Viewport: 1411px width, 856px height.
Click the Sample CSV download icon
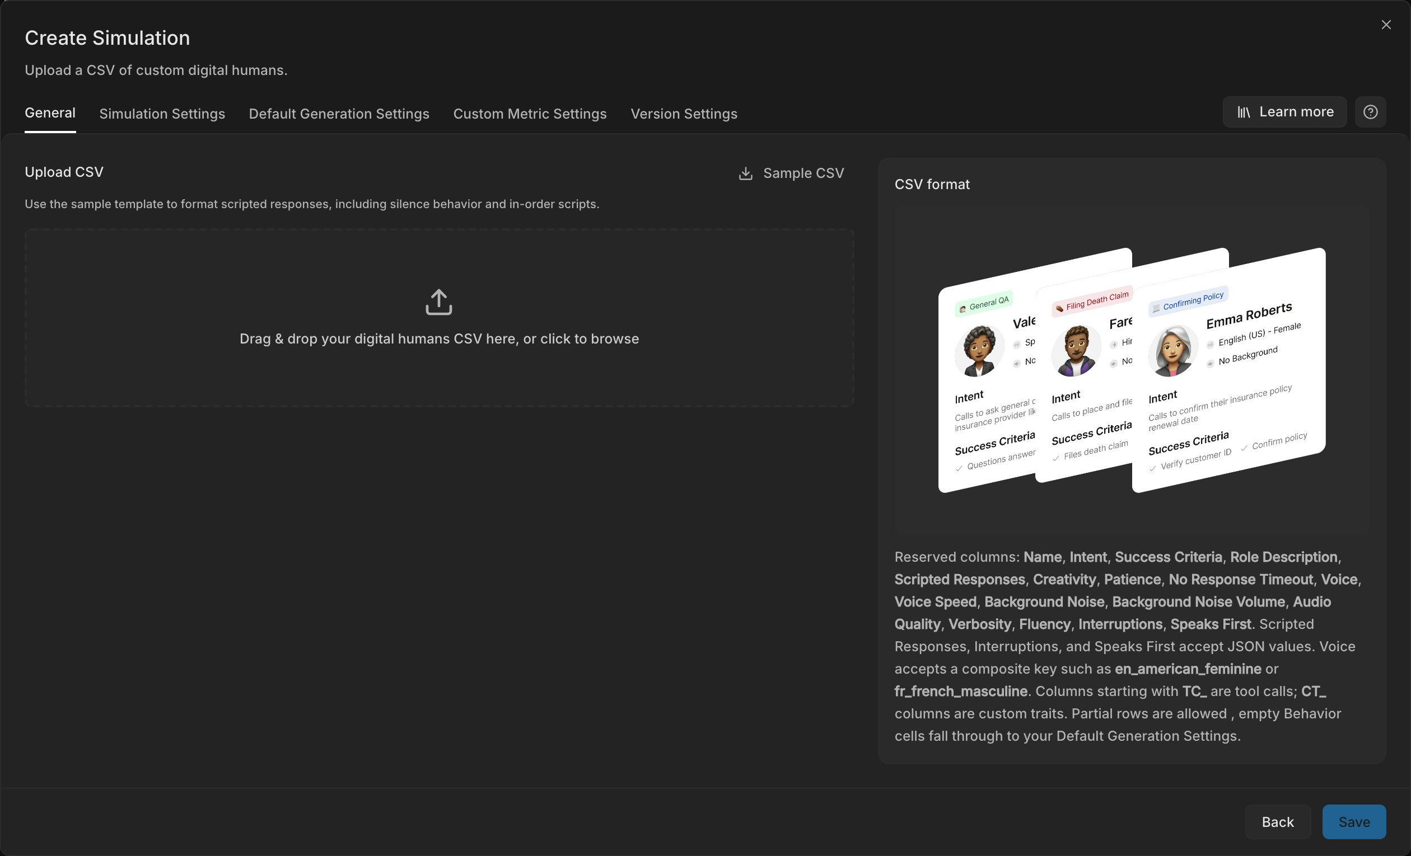(x=746, y=173)
